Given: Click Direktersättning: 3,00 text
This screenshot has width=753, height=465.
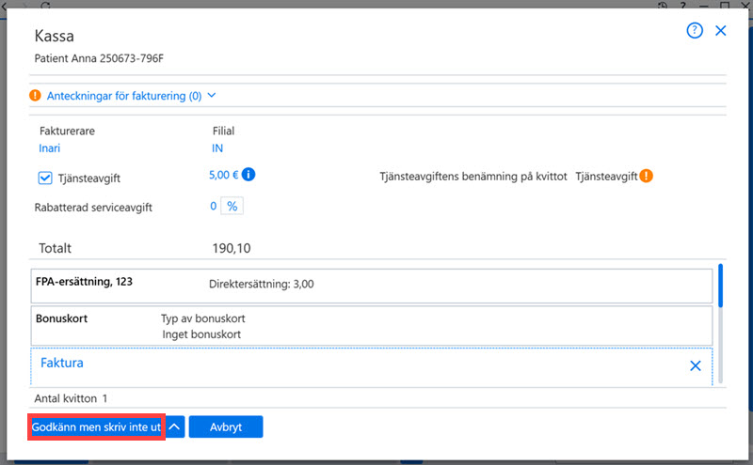Looking at the screenshot, I should 262,285.
